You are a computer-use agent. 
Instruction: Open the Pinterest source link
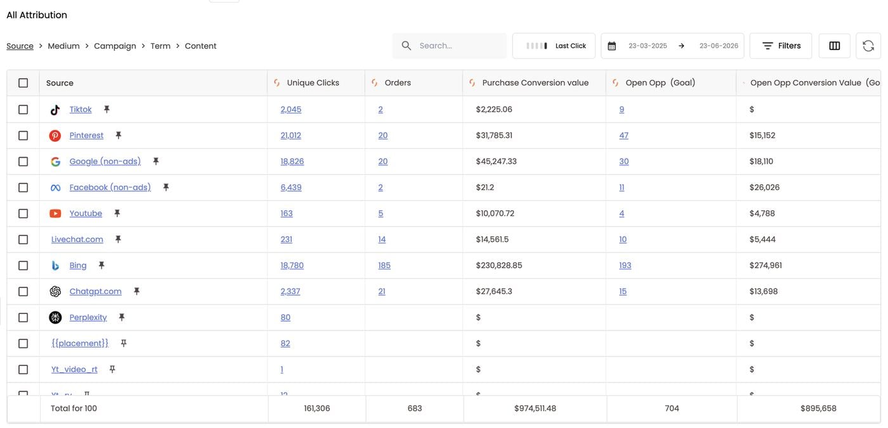[86, 135]
